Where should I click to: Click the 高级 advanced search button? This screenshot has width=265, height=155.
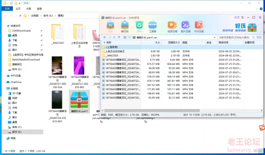point(259,37)
